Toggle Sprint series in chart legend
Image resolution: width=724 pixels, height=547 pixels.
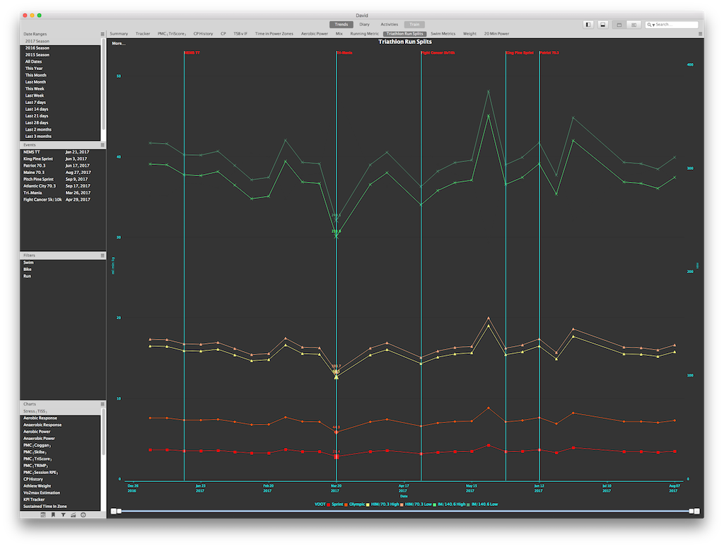341,504
